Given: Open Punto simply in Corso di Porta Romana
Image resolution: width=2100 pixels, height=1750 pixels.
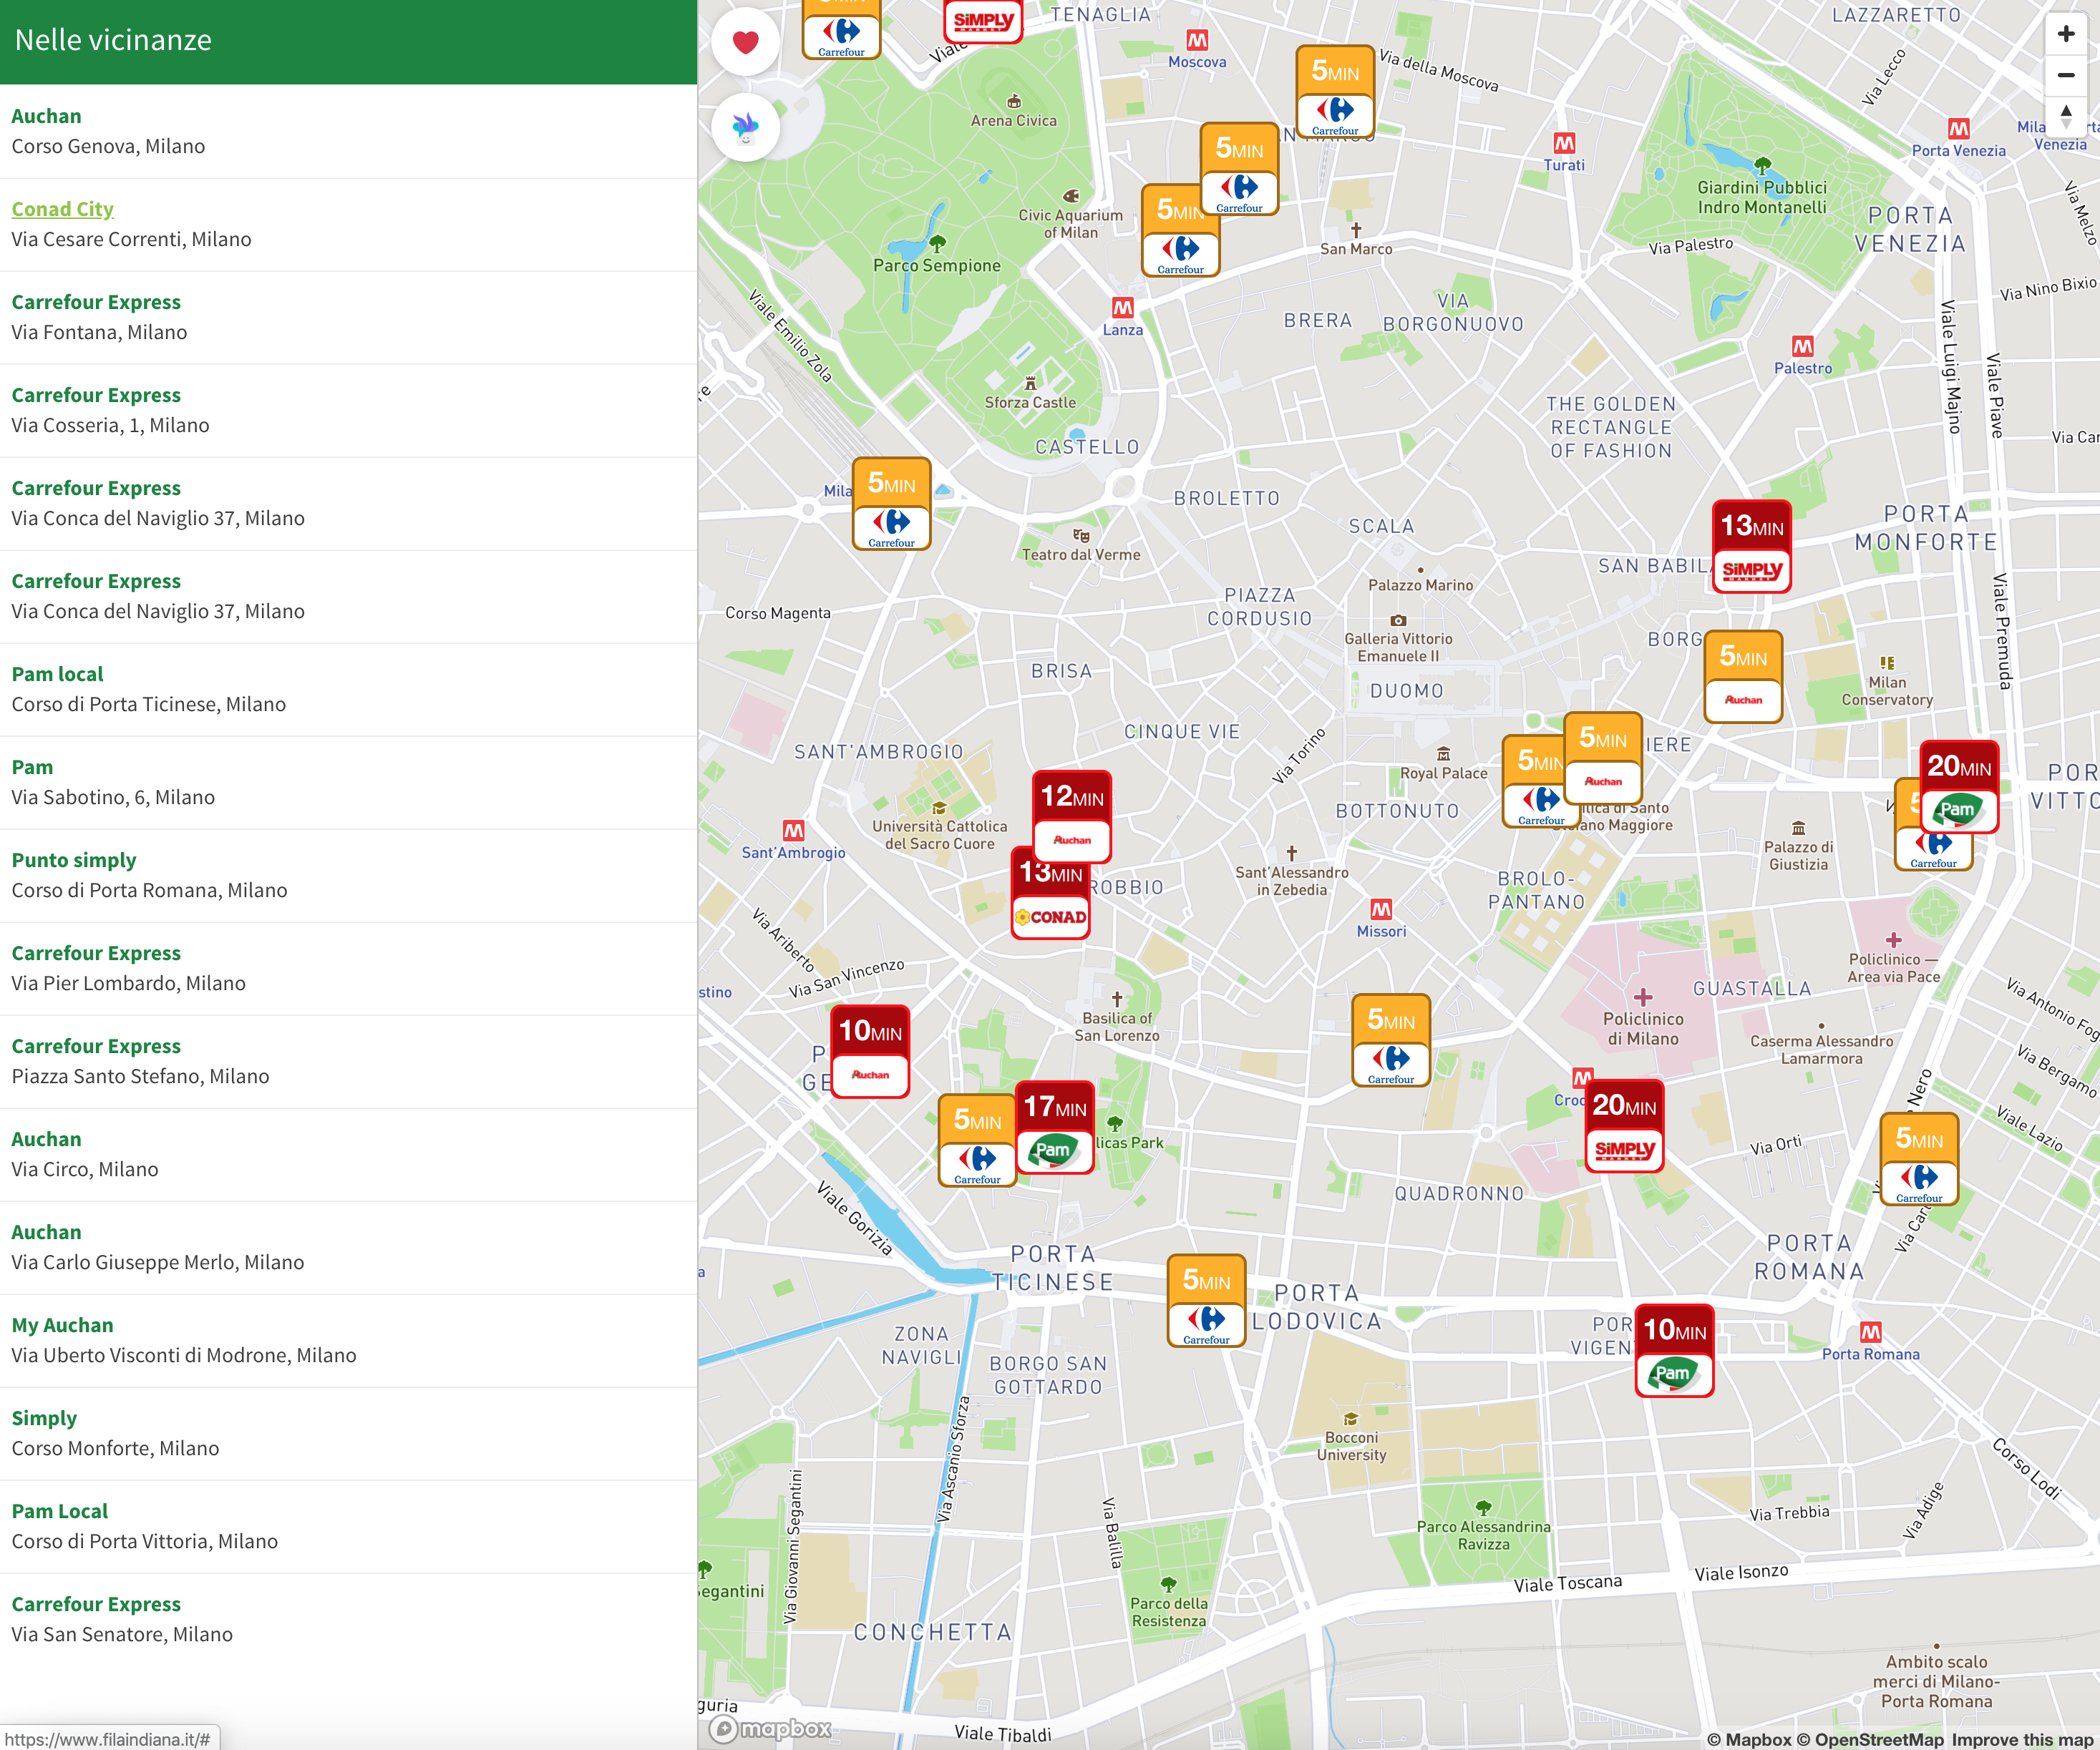Looking at the screenshot, I should coord(348,874).
